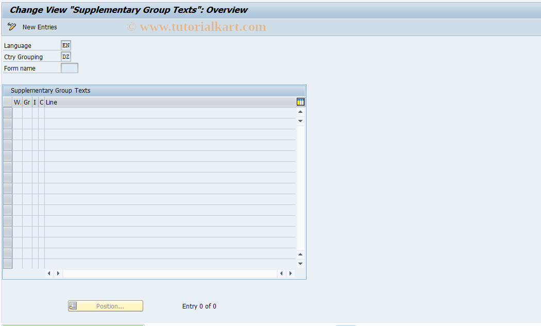541x326 pixels.
Task: Click the horizontal scrollbar track of the table
Action: point(170,273)
